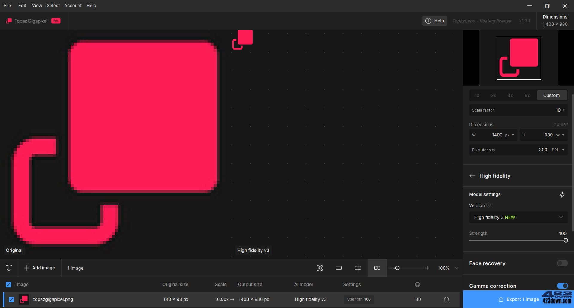
Task: Open the Help menu in menu bar
Action: point(91,5)
